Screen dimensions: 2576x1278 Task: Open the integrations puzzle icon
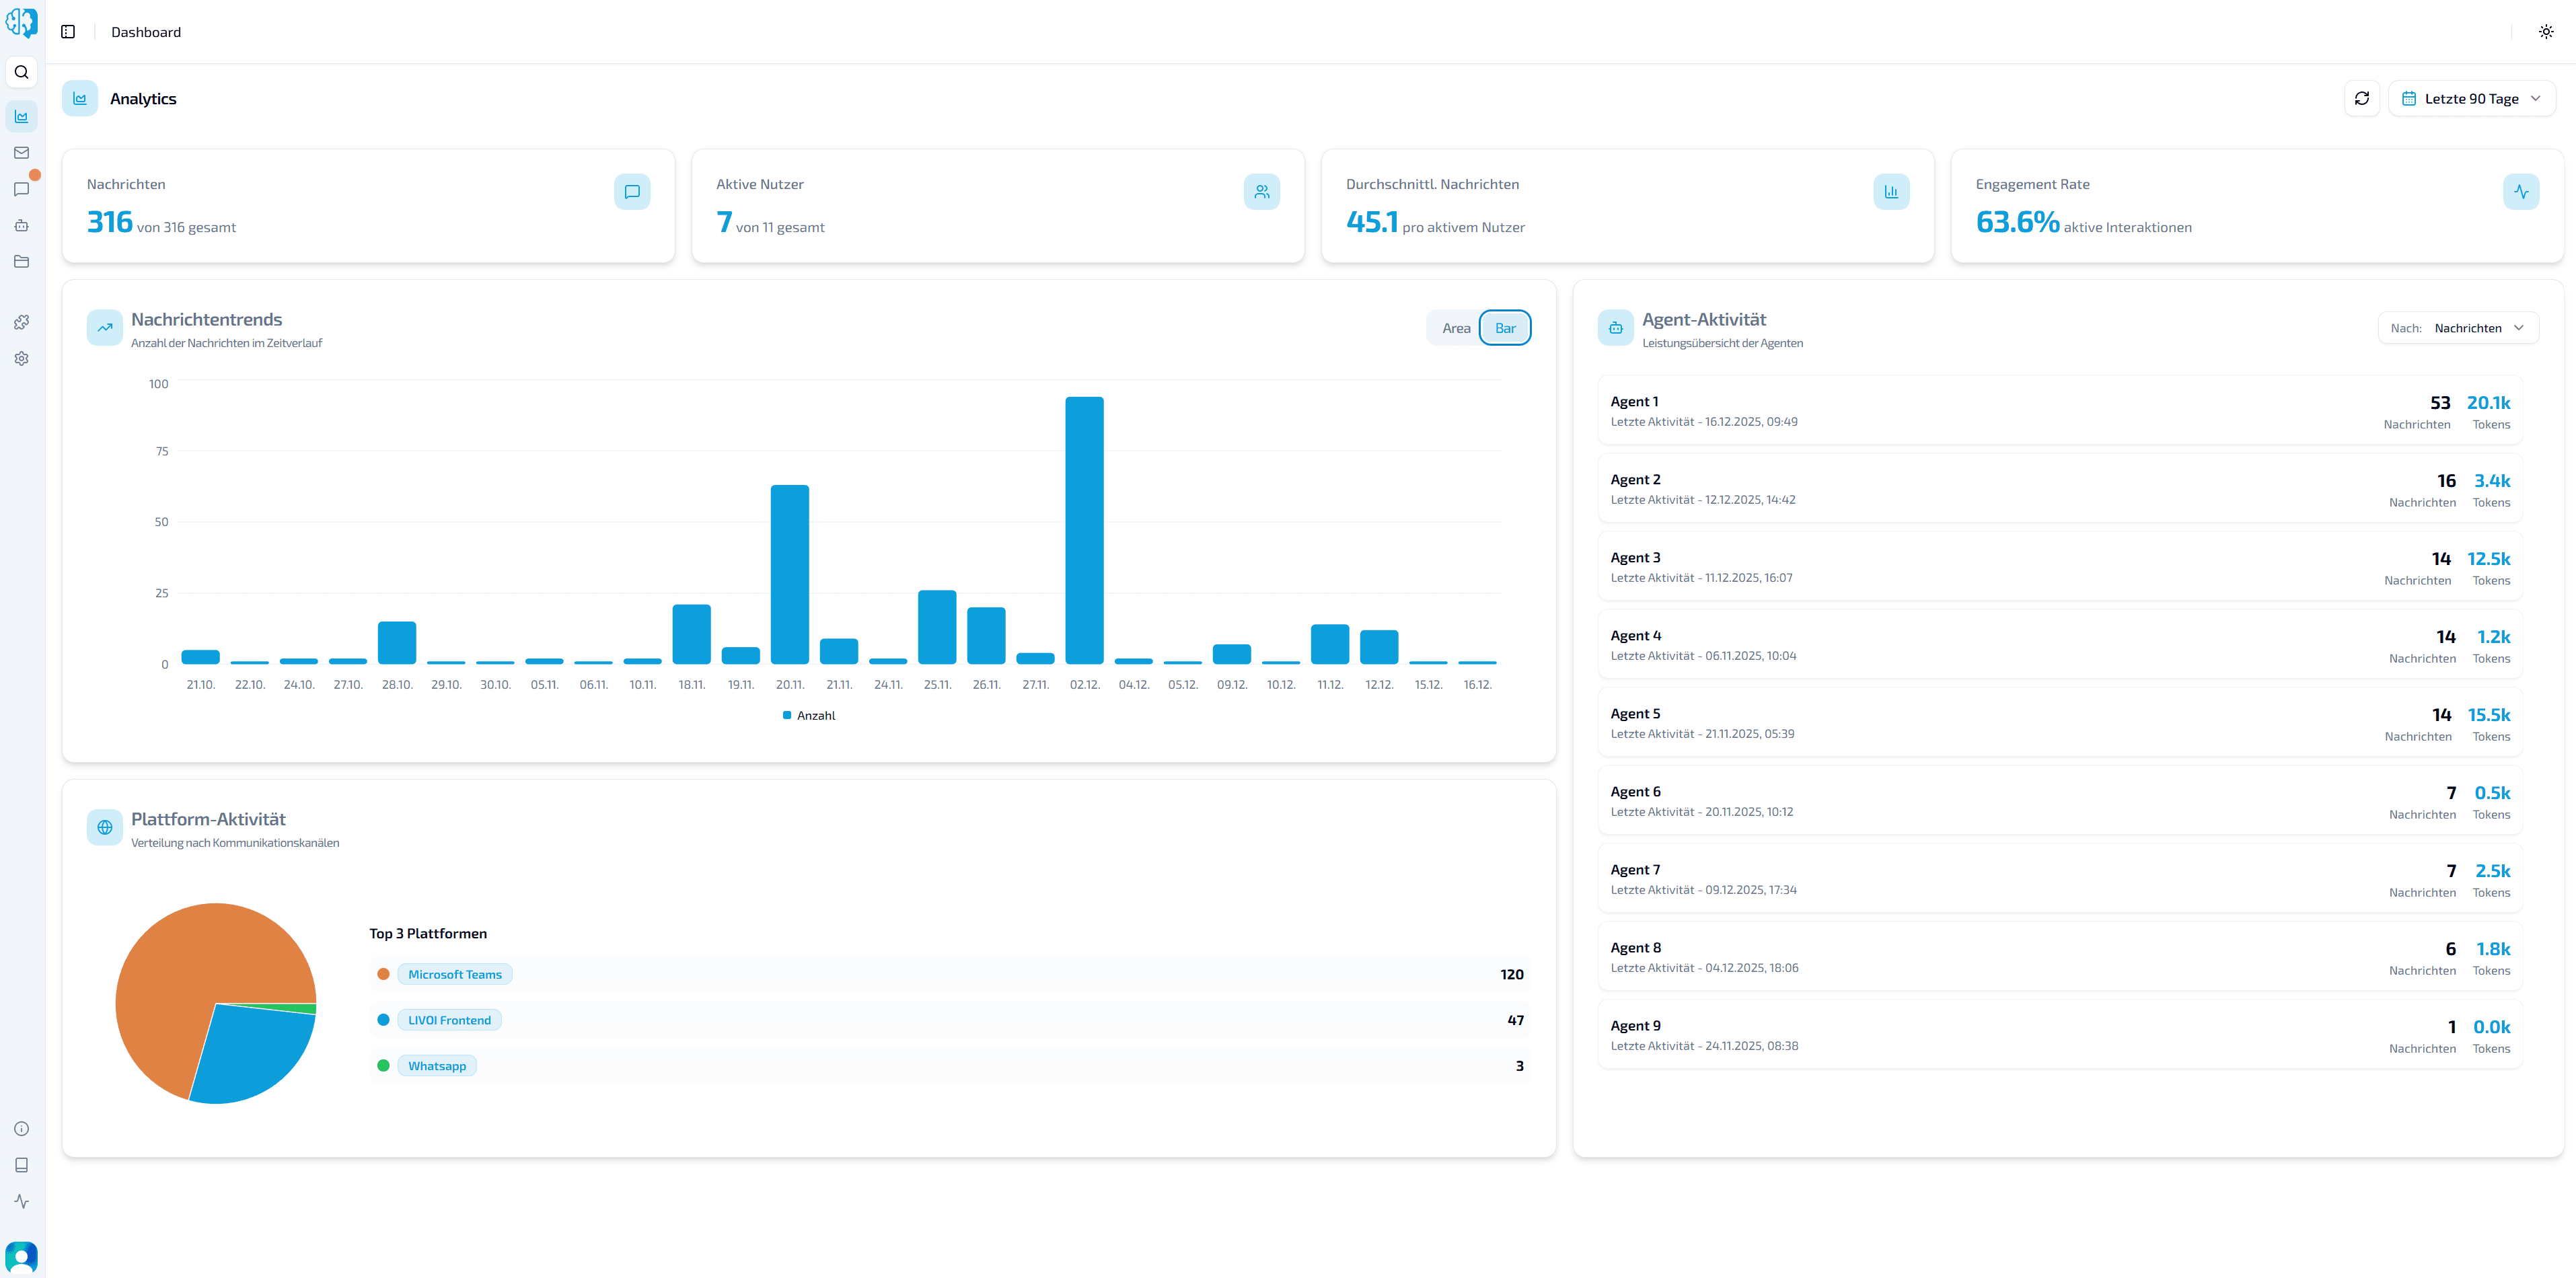(x=21, y=321)
